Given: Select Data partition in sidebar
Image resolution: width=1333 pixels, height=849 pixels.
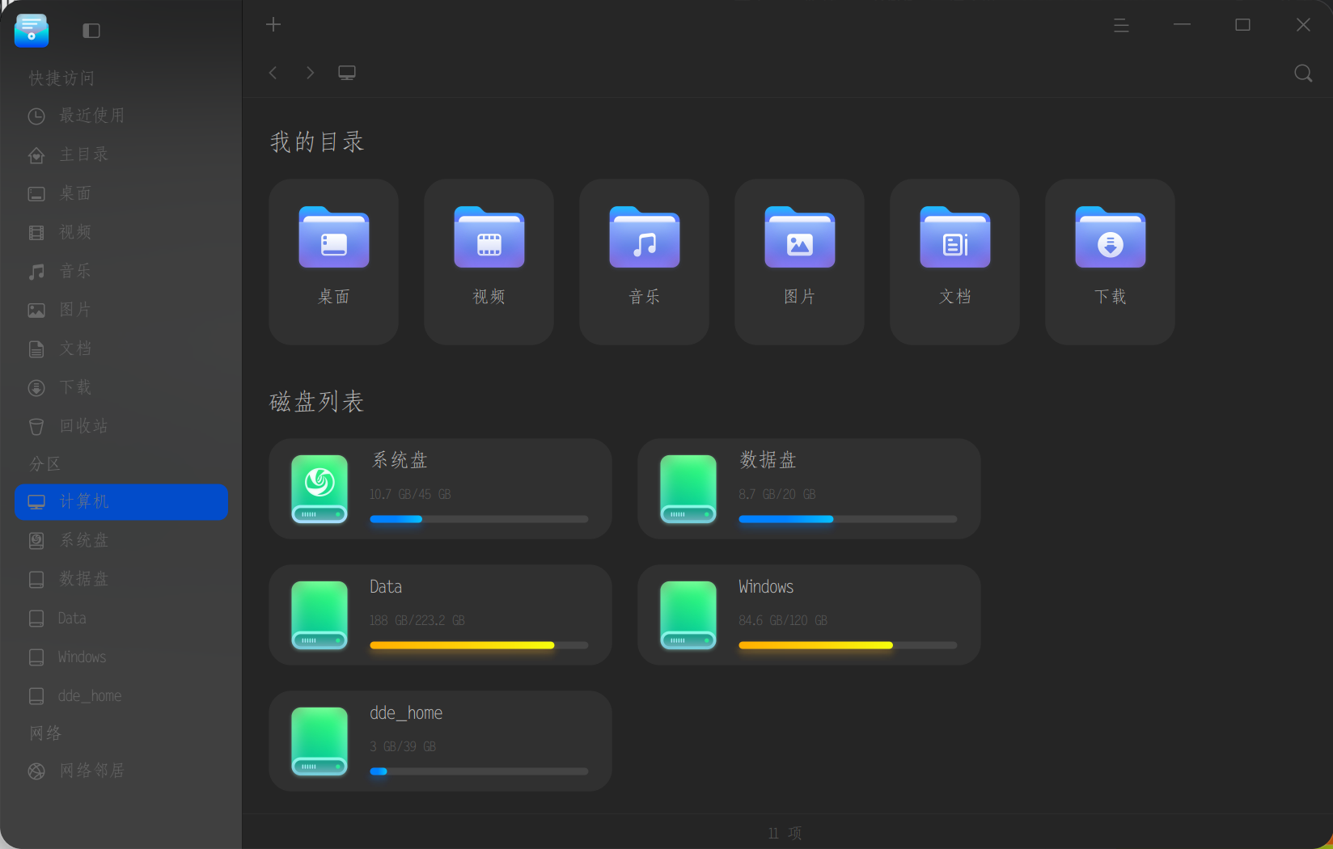Looking at the screenshot, I should (x=121, y=618).
